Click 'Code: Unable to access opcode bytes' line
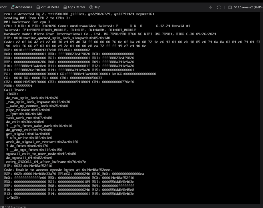263x208 pixels. click(x=58, y=170)
